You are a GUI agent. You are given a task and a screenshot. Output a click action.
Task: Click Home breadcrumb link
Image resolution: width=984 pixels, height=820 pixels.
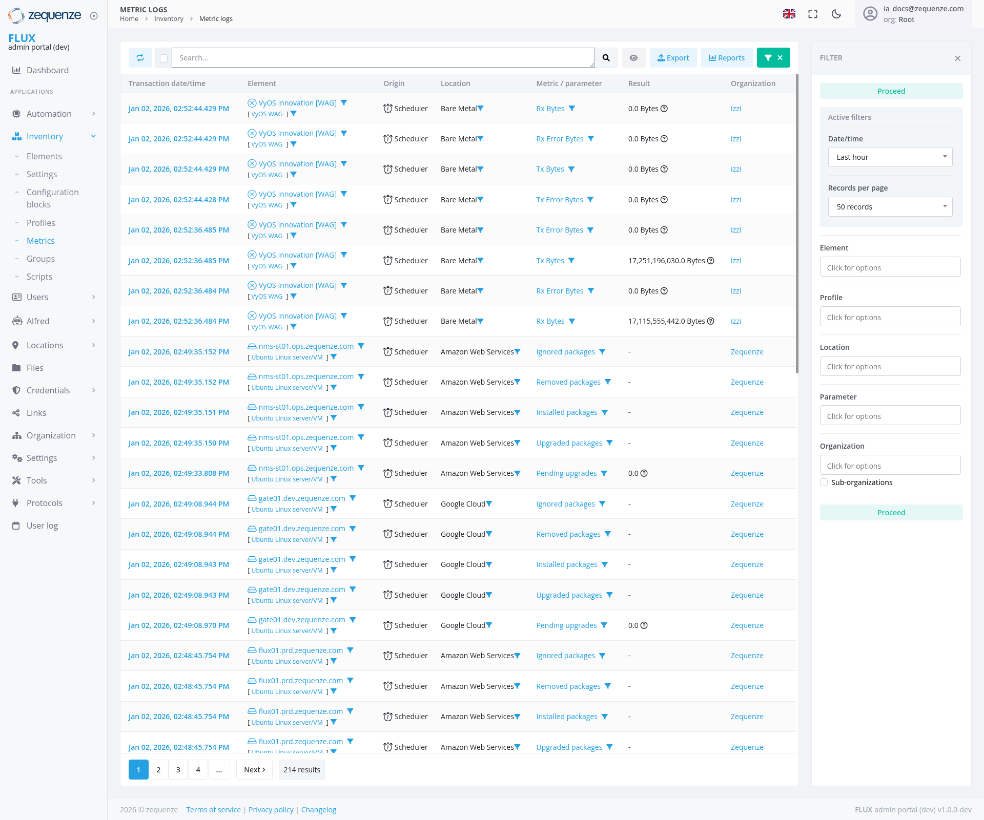(x=129, y=19)
